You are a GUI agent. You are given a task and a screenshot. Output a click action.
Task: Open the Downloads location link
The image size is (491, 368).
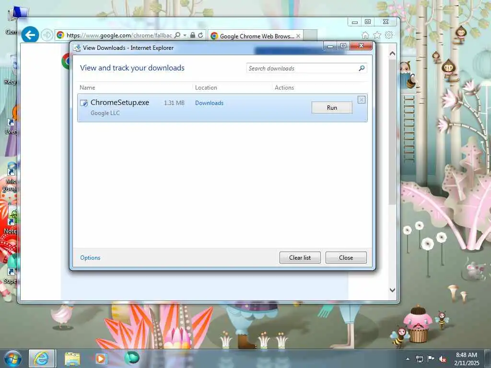click(209, 103)
